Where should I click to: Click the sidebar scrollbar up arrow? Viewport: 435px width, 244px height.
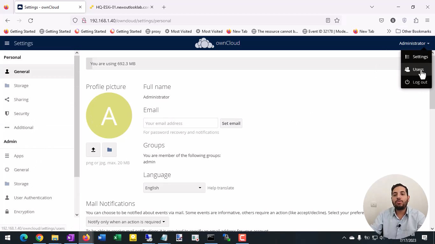click(77, 53)
